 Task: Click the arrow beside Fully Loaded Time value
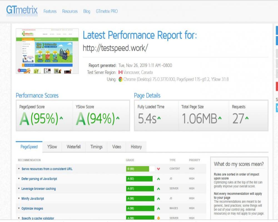pos(159,118)
